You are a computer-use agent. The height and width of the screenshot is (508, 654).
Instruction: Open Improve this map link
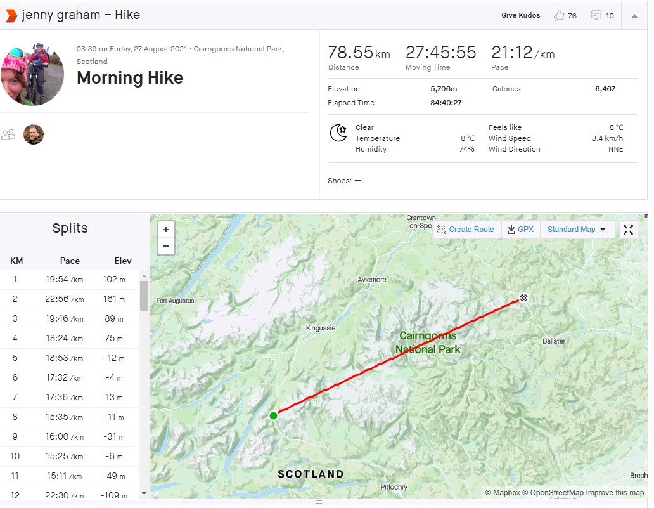point(615,493)
